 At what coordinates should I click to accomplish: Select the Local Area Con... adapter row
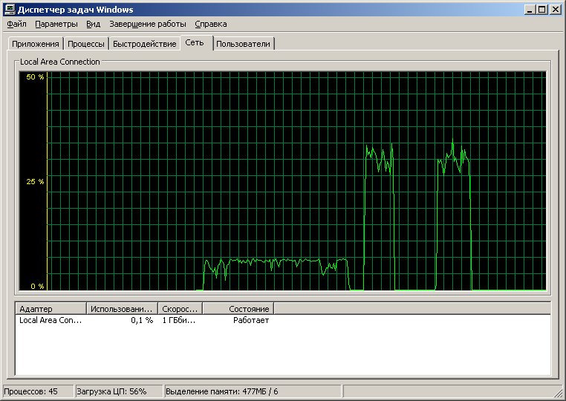pyautogui.click(x=283, y=320)
